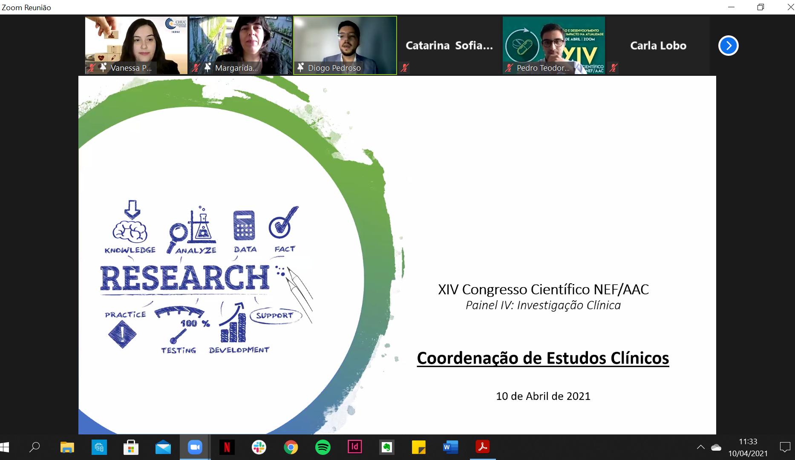Open Windows Start menu
This screenshot has width=795, height=460.
(4, 447)
